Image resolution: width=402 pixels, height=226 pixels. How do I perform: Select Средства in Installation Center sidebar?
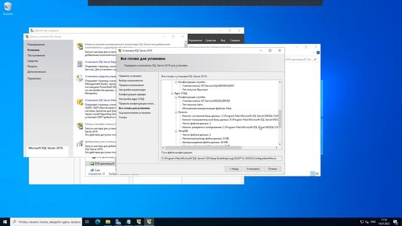(x=33, y=61)
